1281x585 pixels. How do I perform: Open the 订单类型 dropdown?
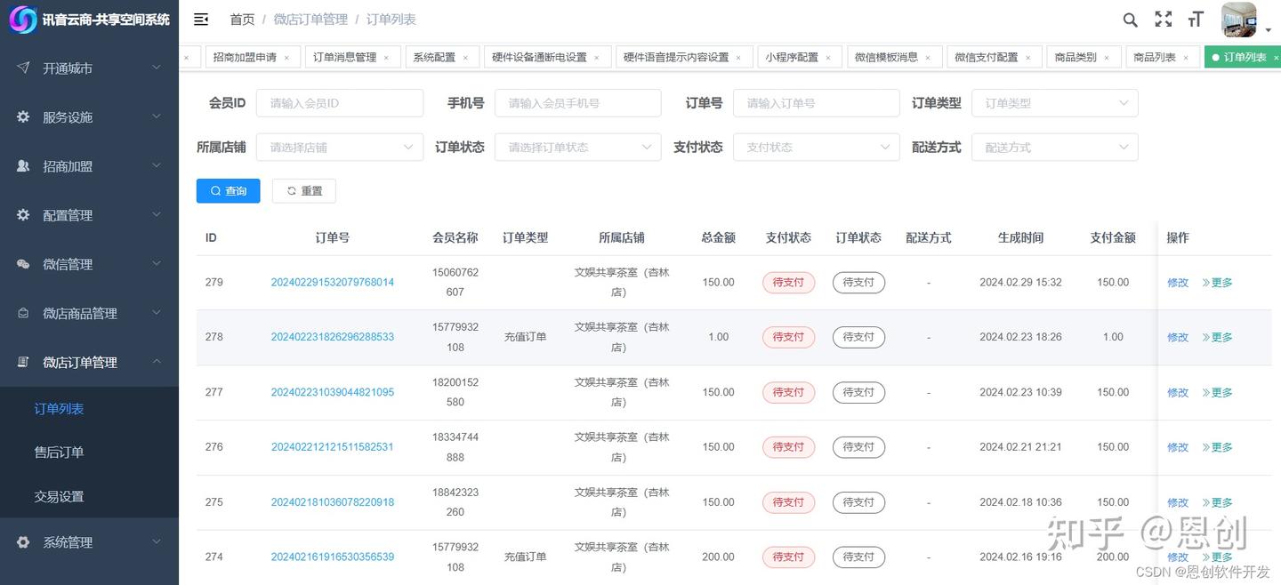click(1054, 103)
